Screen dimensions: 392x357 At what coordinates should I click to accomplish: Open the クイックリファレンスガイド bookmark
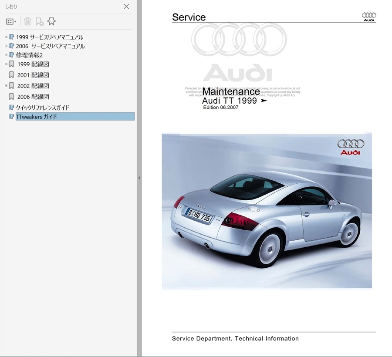coord(43,108)
